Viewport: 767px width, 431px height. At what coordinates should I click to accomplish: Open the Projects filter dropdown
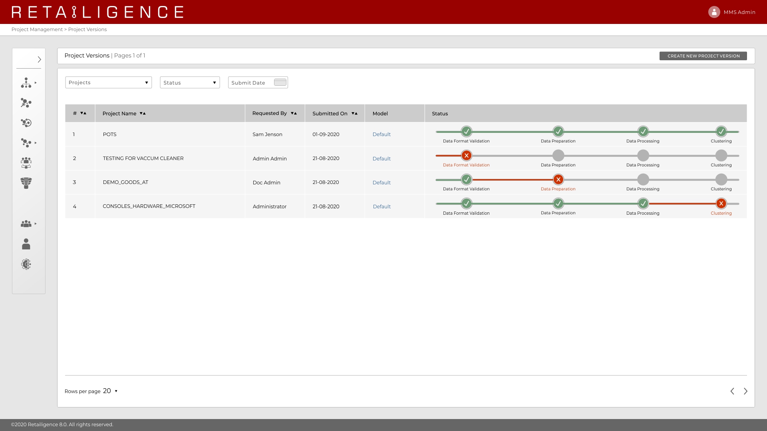coord(108,83)
